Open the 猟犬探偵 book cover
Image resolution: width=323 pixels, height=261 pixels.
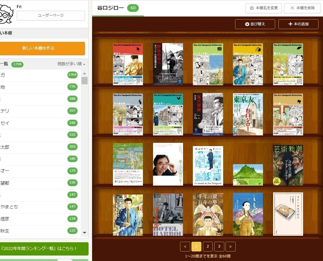coord(208,114)
